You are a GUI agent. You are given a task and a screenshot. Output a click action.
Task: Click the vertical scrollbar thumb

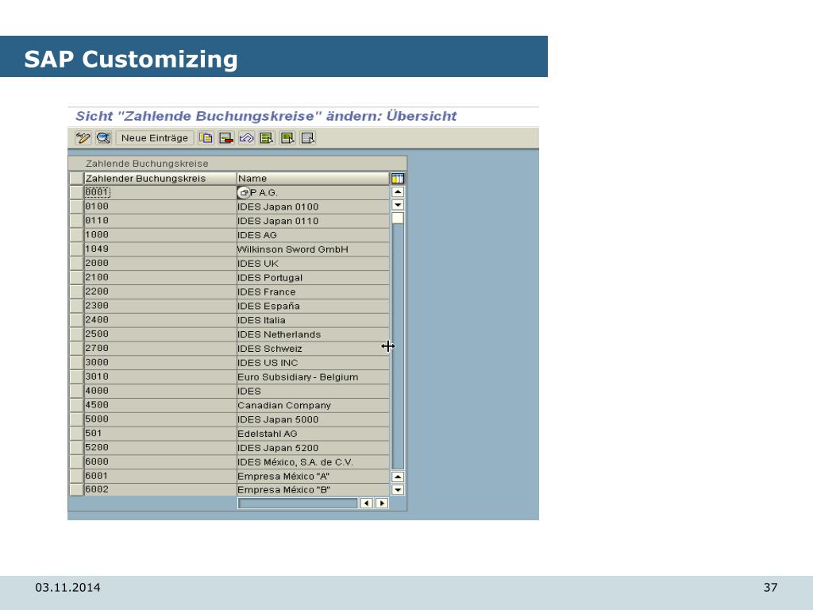[398, 218]
